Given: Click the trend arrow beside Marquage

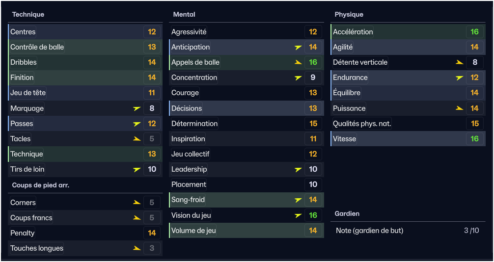Looking at the screenshot, I should [137, 108].
